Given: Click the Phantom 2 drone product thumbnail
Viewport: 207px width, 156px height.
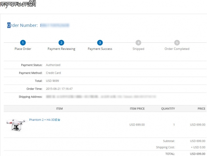Looking at the screenshot, I should (x=16, y=124).
